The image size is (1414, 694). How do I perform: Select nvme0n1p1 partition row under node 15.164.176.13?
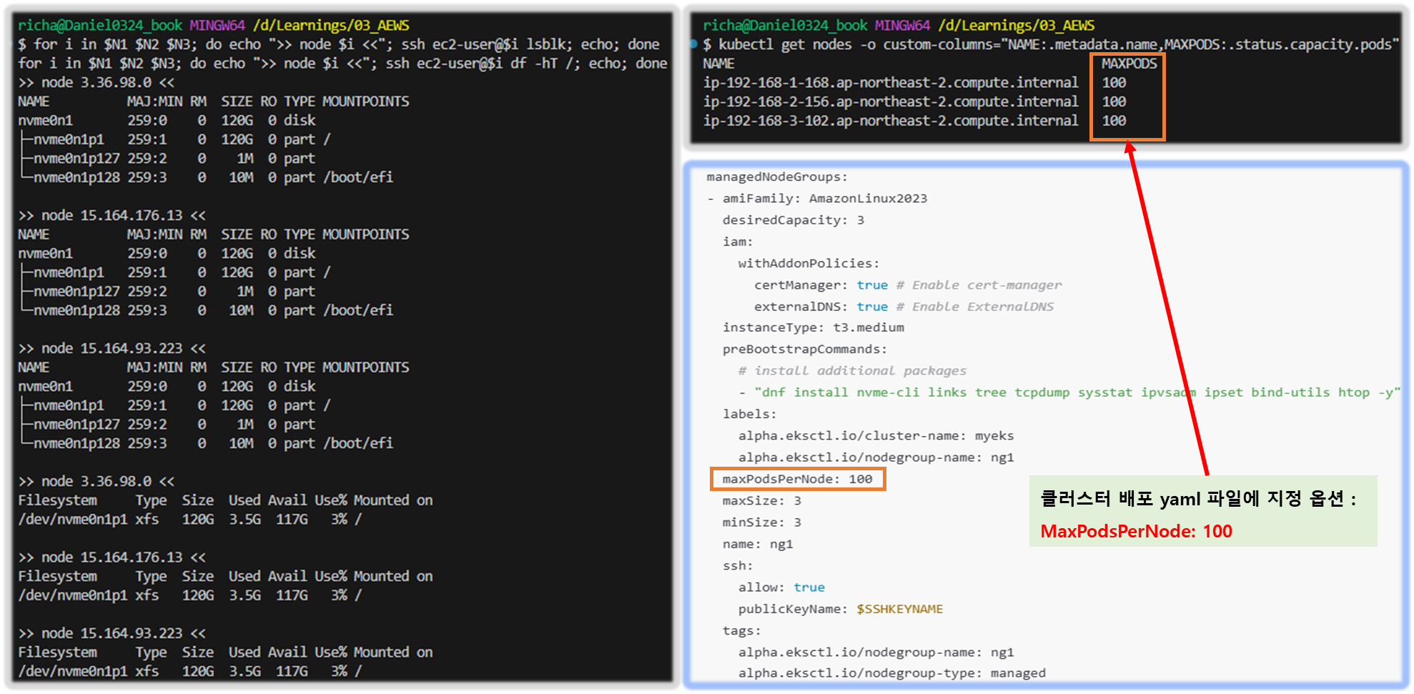pos(175,272)
